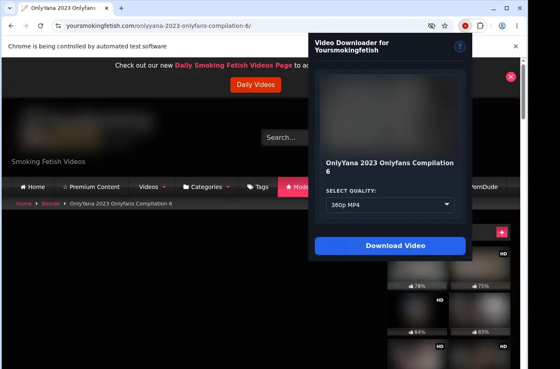
Task: Go back using the browser back arrow
Action: point(11,26)
